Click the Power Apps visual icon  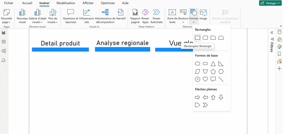click(145, 16)
